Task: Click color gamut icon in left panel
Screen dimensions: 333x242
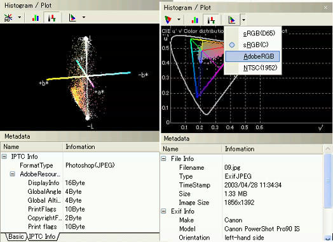Action: 72,18
